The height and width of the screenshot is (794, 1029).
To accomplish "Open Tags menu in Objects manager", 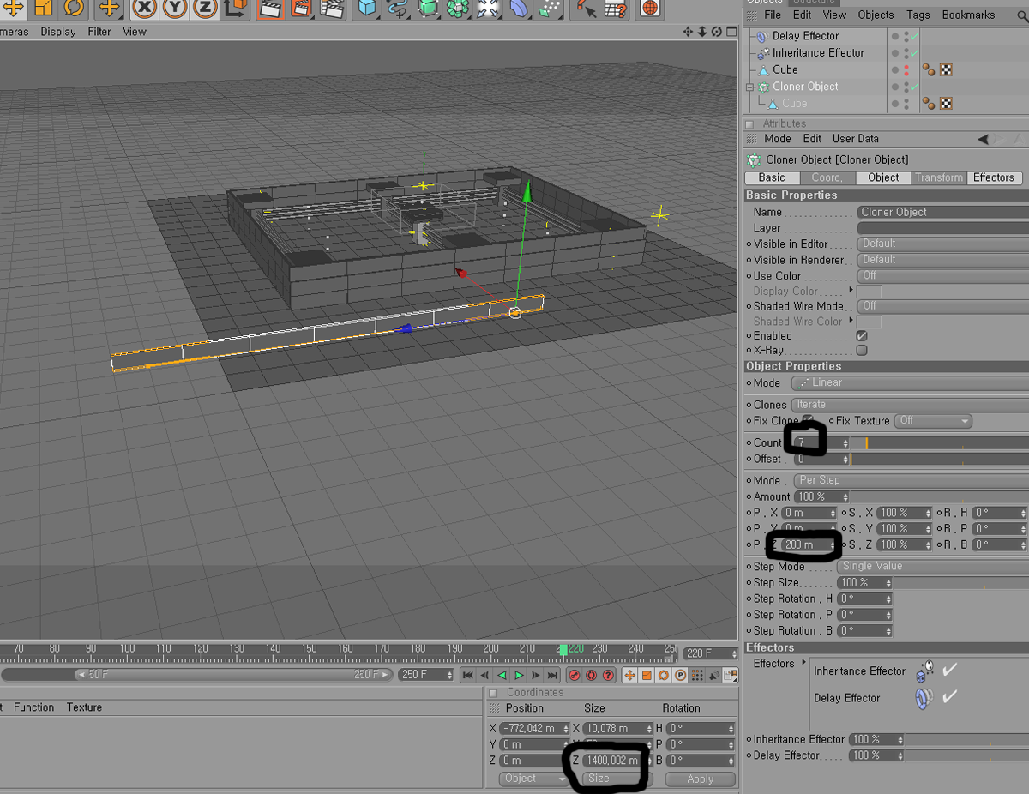I will [x=918, y=15].
